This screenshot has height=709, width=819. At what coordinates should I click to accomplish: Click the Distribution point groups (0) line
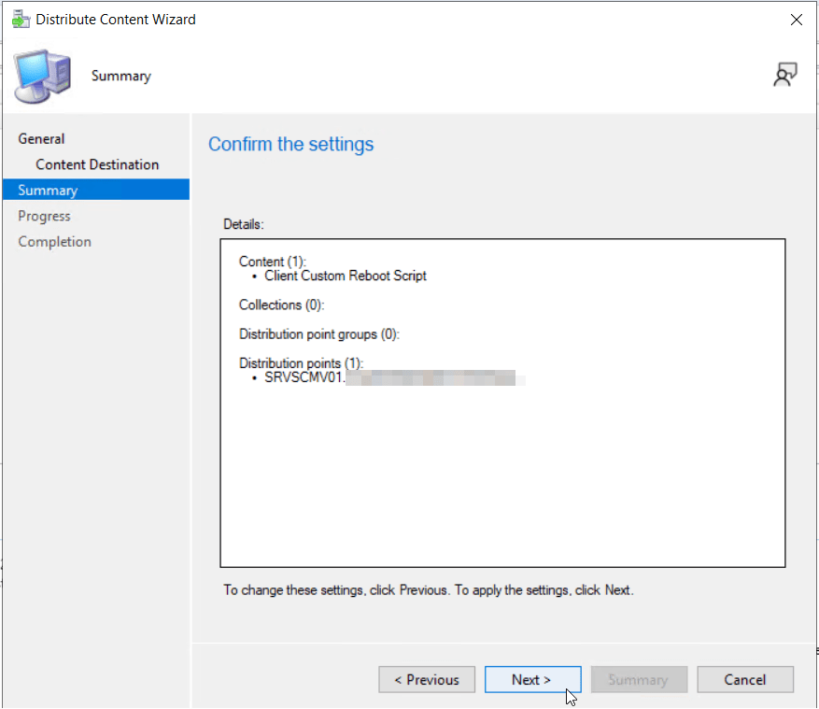point(319,334)
